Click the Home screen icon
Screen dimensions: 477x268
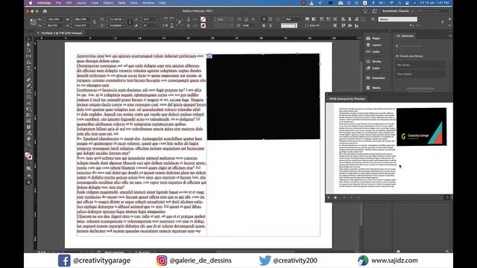(x=45, y=11)
